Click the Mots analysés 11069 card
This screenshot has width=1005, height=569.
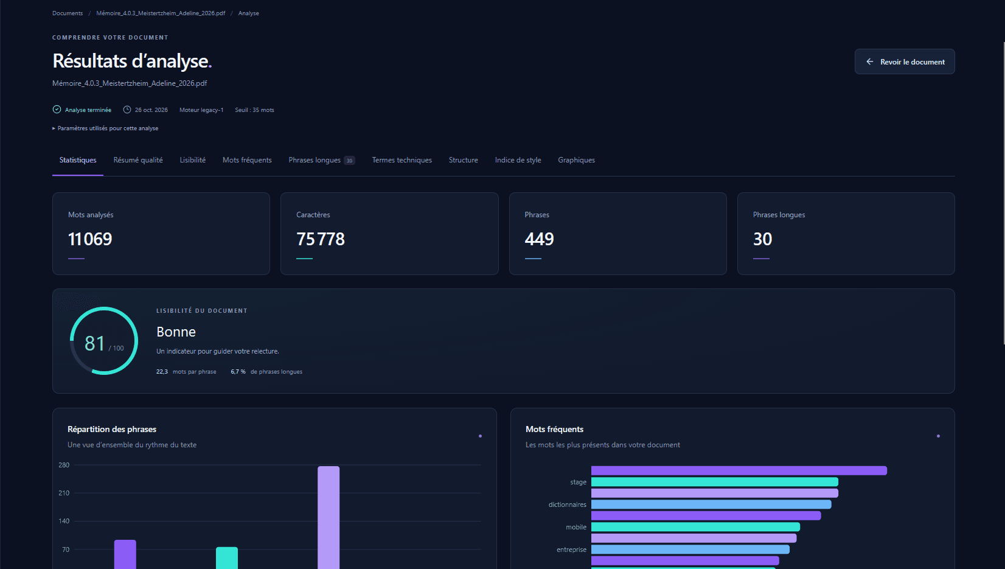pos(161,234)
